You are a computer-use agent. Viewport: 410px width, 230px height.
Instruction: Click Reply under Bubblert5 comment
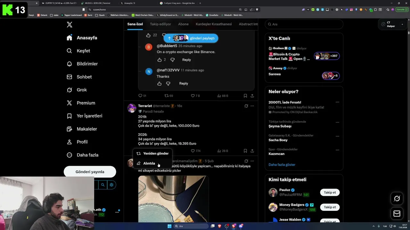(x=186, y=60)
